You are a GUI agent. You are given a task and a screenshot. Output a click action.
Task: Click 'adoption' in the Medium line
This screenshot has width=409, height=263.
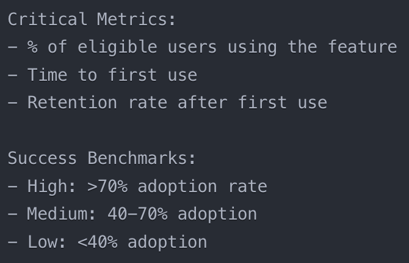[217, 214]
